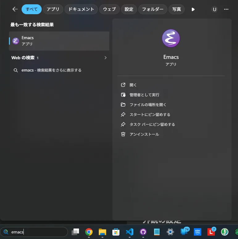Click the open external icon beside 開く
This screenshot has height=239, width=238.
coord(123,85)
